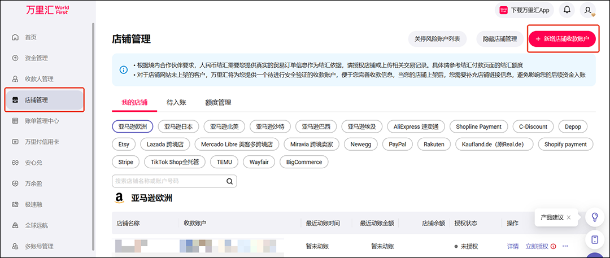Switch to the 额度管理 tab
This screenshot has width=610, height=258.
click(x=218, y=103)
